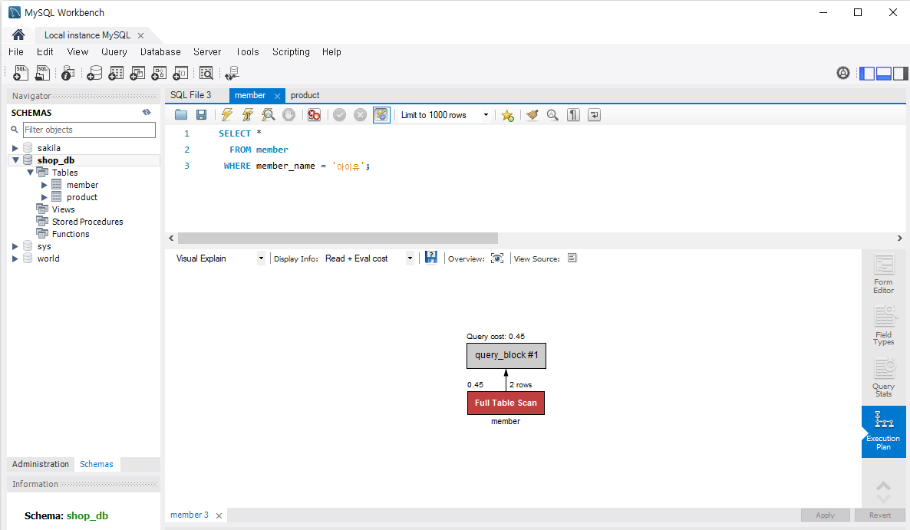Close the member 3 result tab

219,515
